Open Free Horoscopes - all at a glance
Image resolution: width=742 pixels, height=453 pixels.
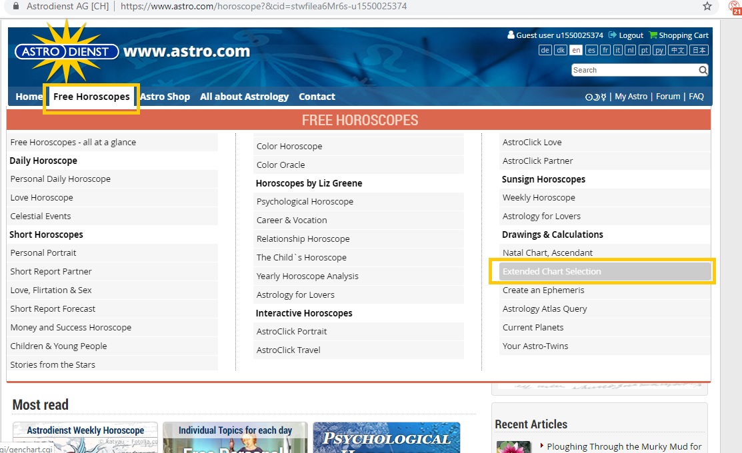pos(113,143)
